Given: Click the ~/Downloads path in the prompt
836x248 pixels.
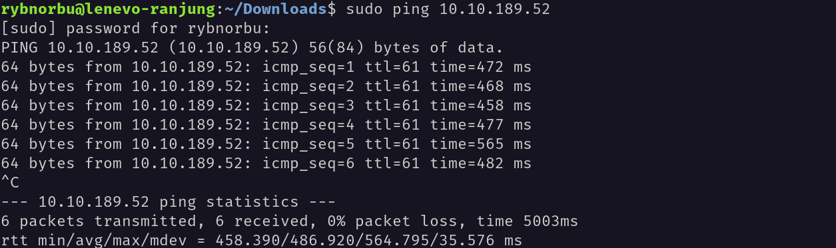Looking at the screenshot, I should coord(272,9).
